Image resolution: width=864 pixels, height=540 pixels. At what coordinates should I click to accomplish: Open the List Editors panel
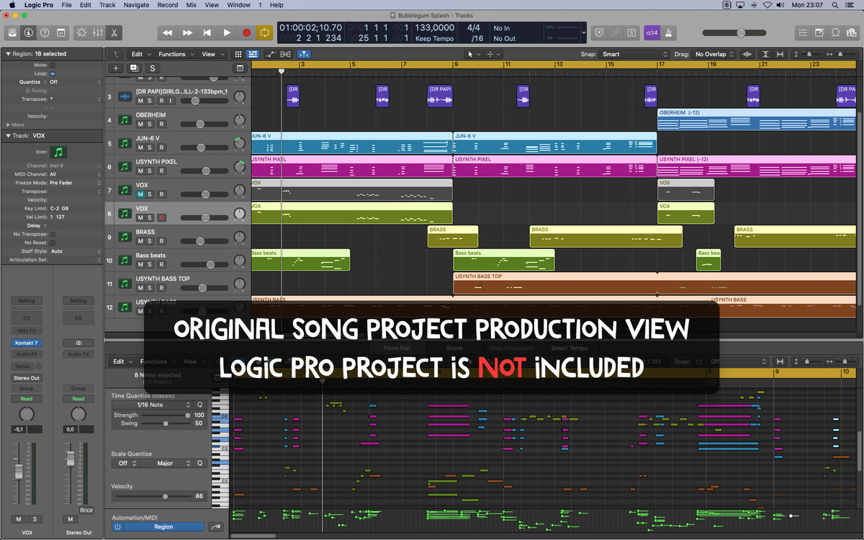tap(804, 32)
